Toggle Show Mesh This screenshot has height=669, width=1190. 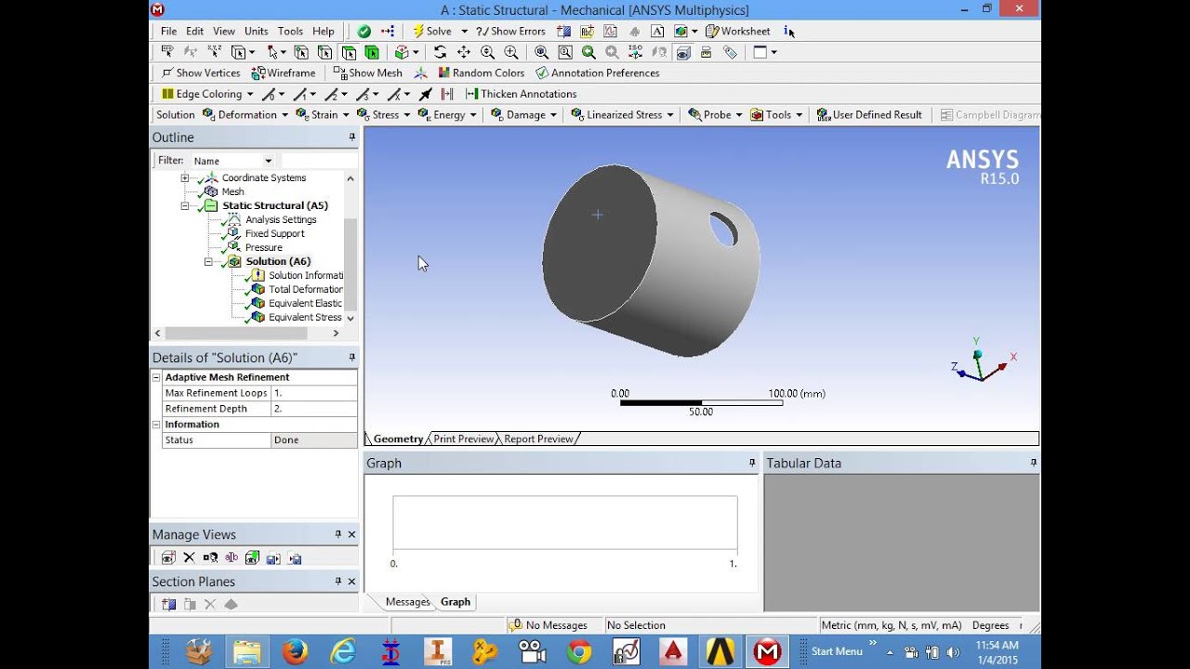367,72
